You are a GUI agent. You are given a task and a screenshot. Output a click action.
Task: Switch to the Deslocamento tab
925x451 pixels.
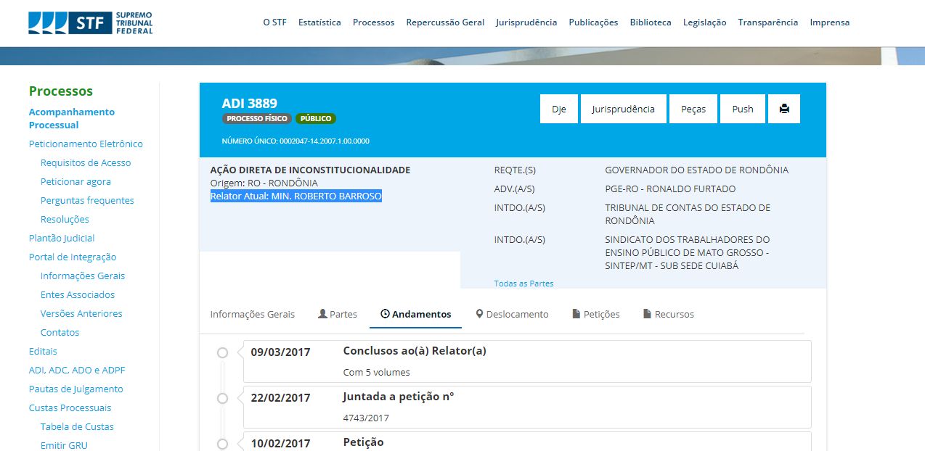click(x=512, y=314)
